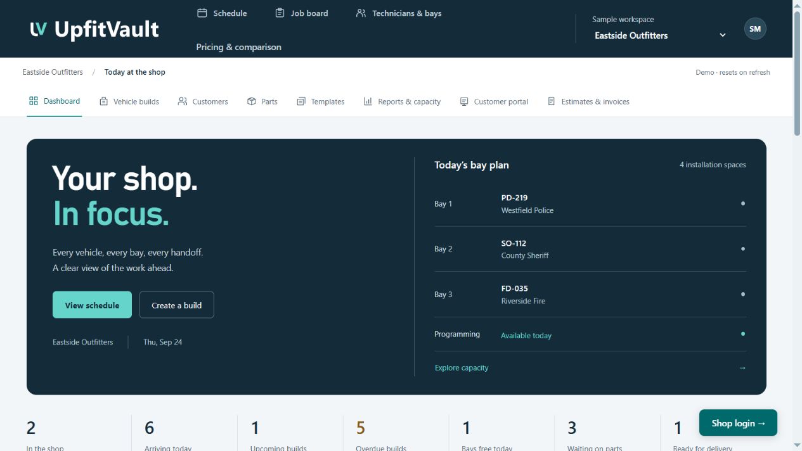Click the Thu, Sep 24 date text
The height and width of the screenshot is (451, 802).
pos(163,342)
